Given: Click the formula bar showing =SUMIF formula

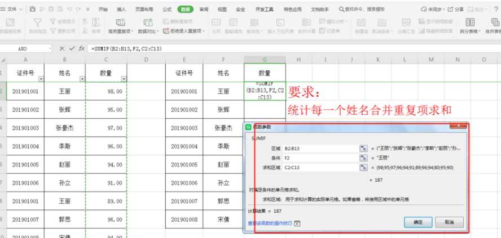Looking at the screenshot, I should pyautogui.click(x=294, y=49).
